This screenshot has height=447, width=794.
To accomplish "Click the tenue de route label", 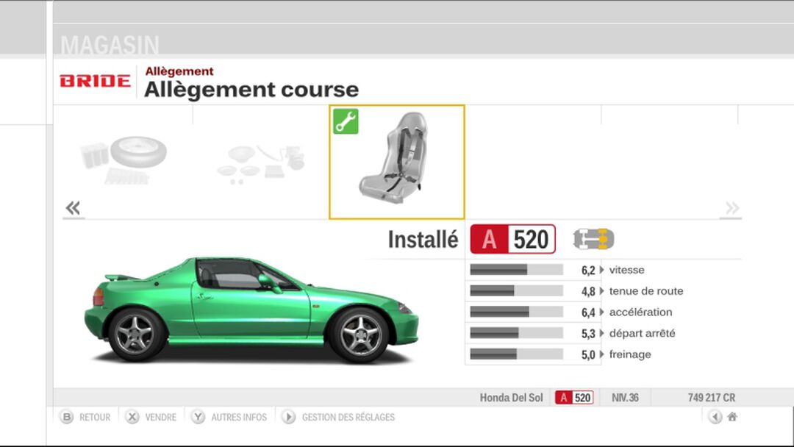I will tap(646, 291).
